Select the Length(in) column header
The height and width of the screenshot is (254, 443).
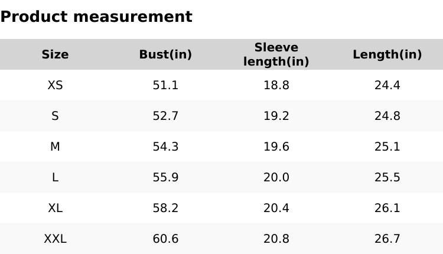(387, 54)
